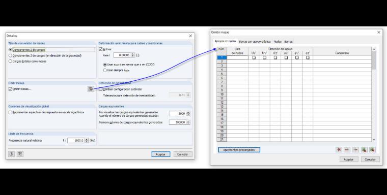Click the 100000 value spinner arrows
387x195 pixels.
tap(188, 122)
